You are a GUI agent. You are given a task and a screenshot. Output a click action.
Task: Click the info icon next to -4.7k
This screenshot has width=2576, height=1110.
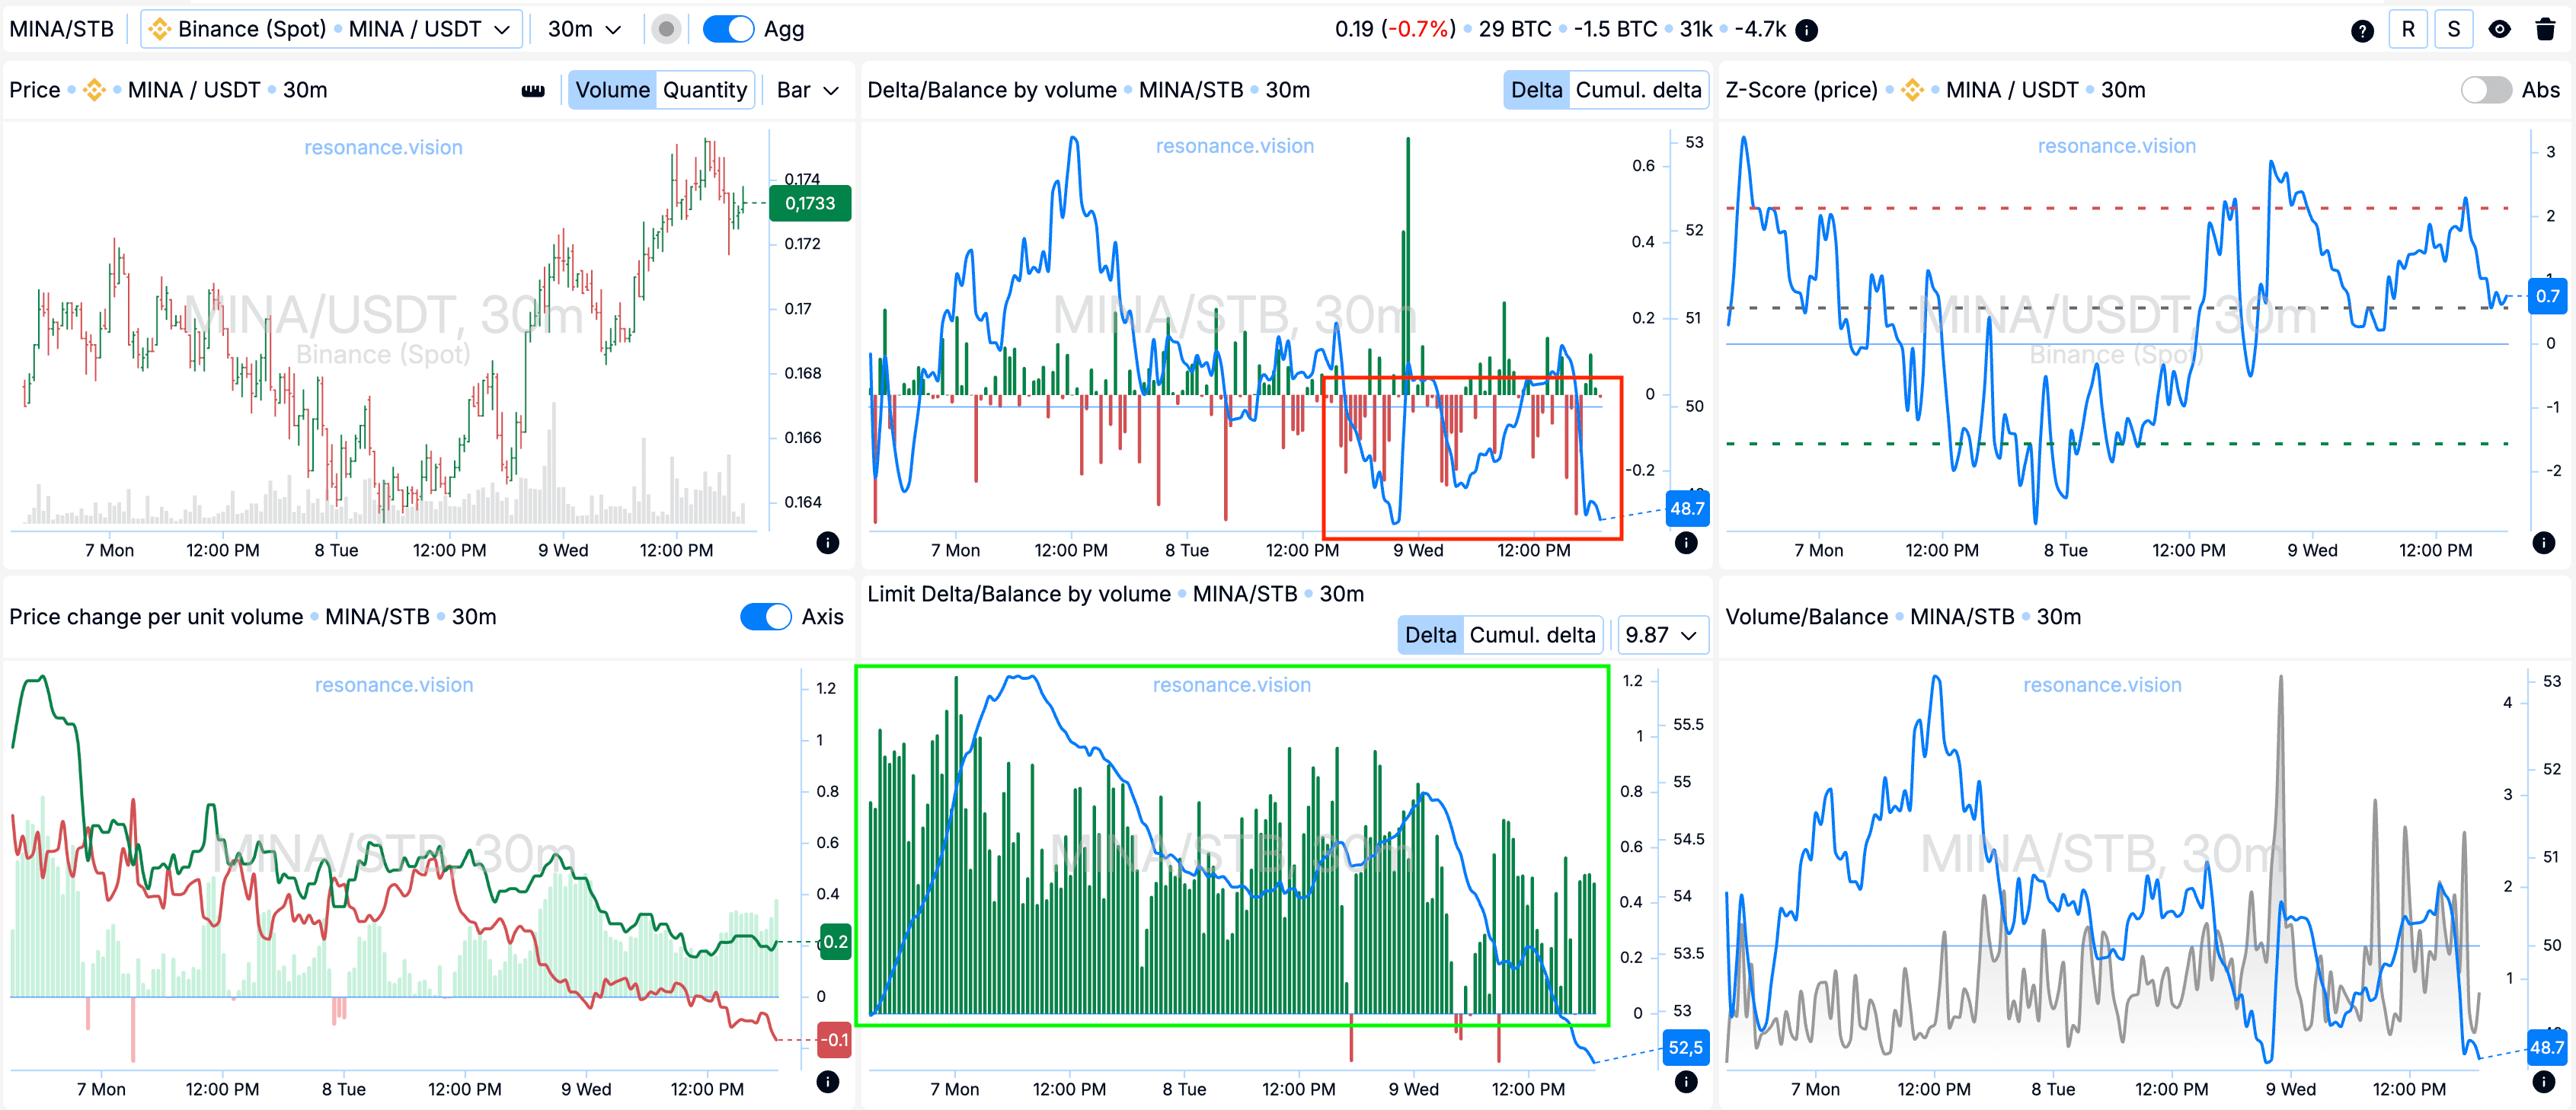coord(1806,30)
